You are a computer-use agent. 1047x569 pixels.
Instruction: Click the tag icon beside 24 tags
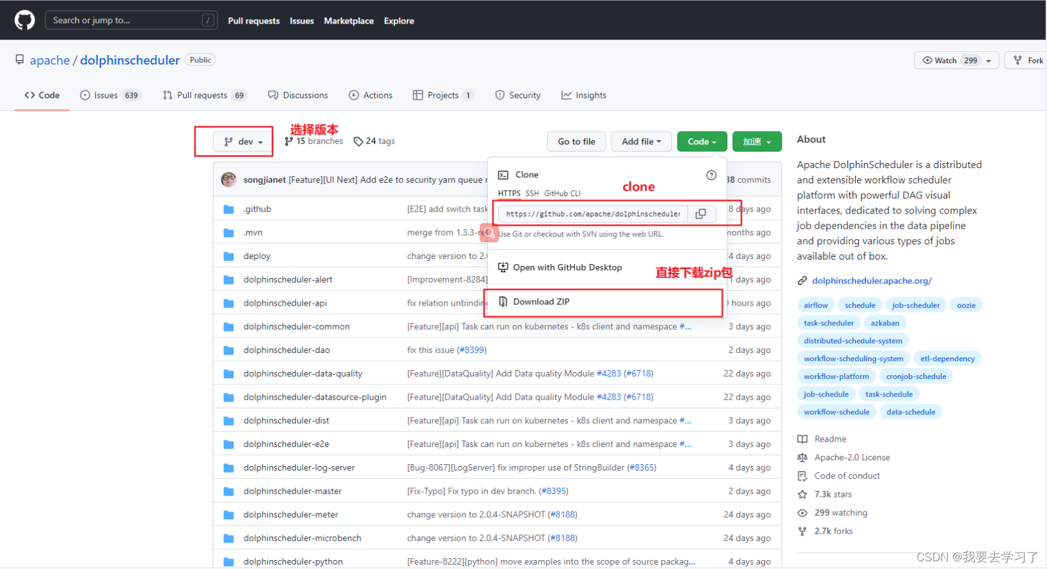pyautogui.click(x=358, y=141)
